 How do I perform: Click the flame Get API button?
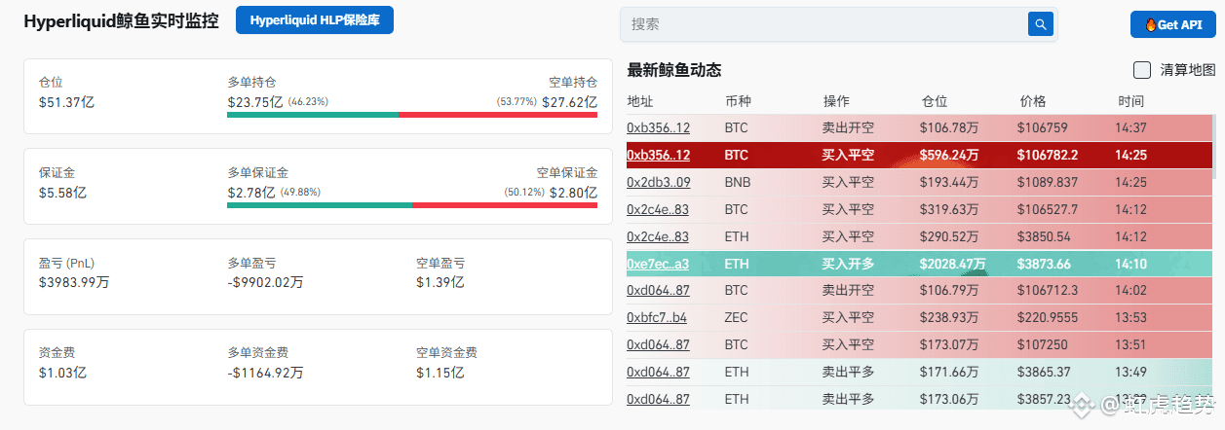(x=1173, y=24)
